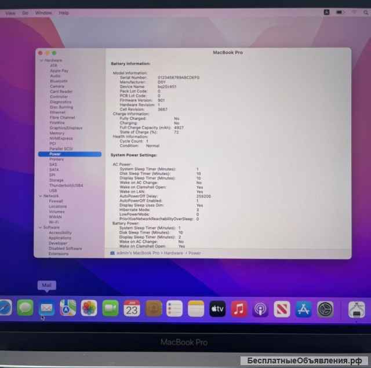371x368 pixels.
Task: Minimize the MacBook Pro window
Action: pos(48,53)
